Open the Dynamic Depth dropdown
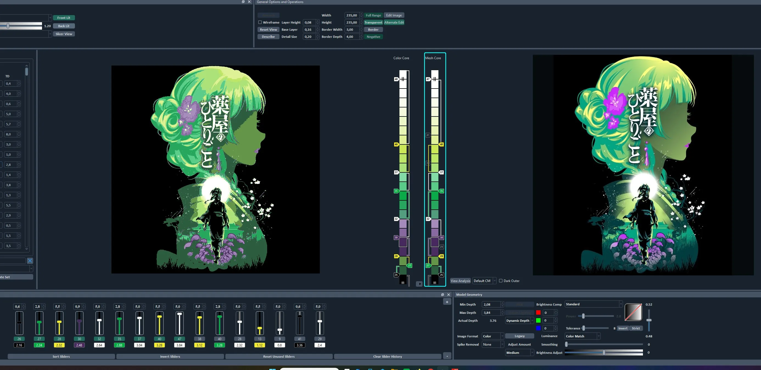 click(519, 320)
